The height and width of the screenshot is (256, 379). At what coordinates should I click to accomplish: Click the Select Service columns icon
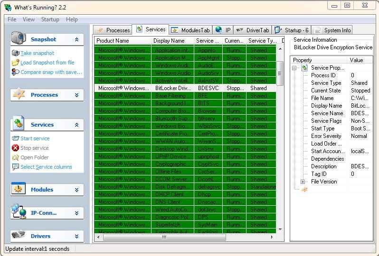click(16, 167)
